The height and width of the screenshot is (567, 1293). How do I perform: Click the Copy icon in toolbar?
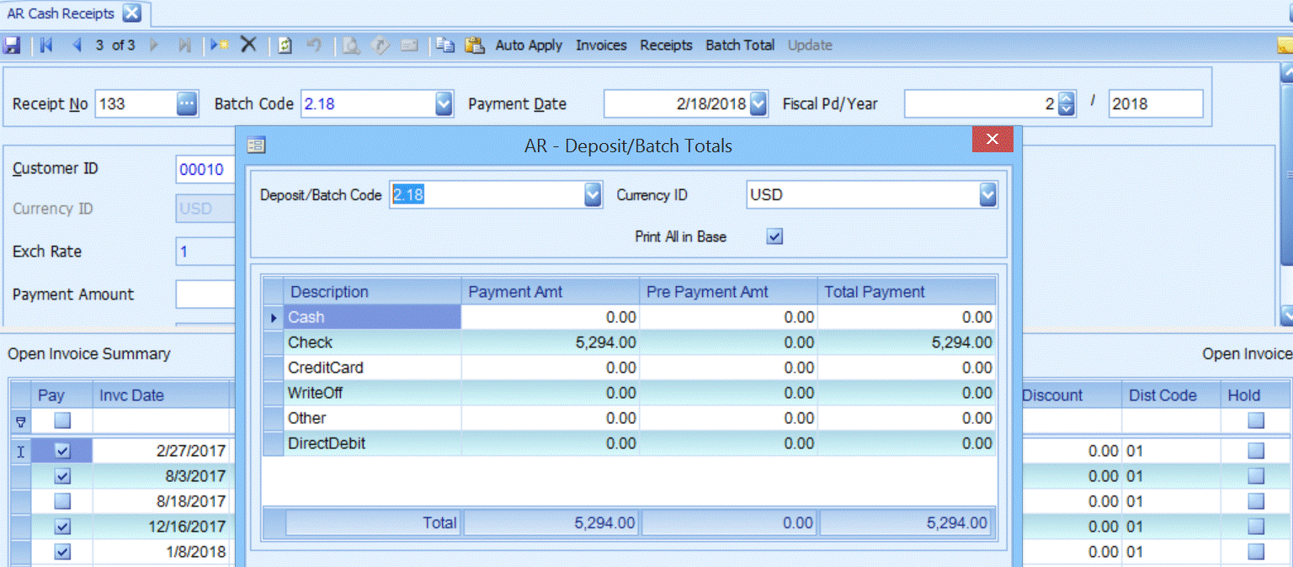tap(445, 45)
